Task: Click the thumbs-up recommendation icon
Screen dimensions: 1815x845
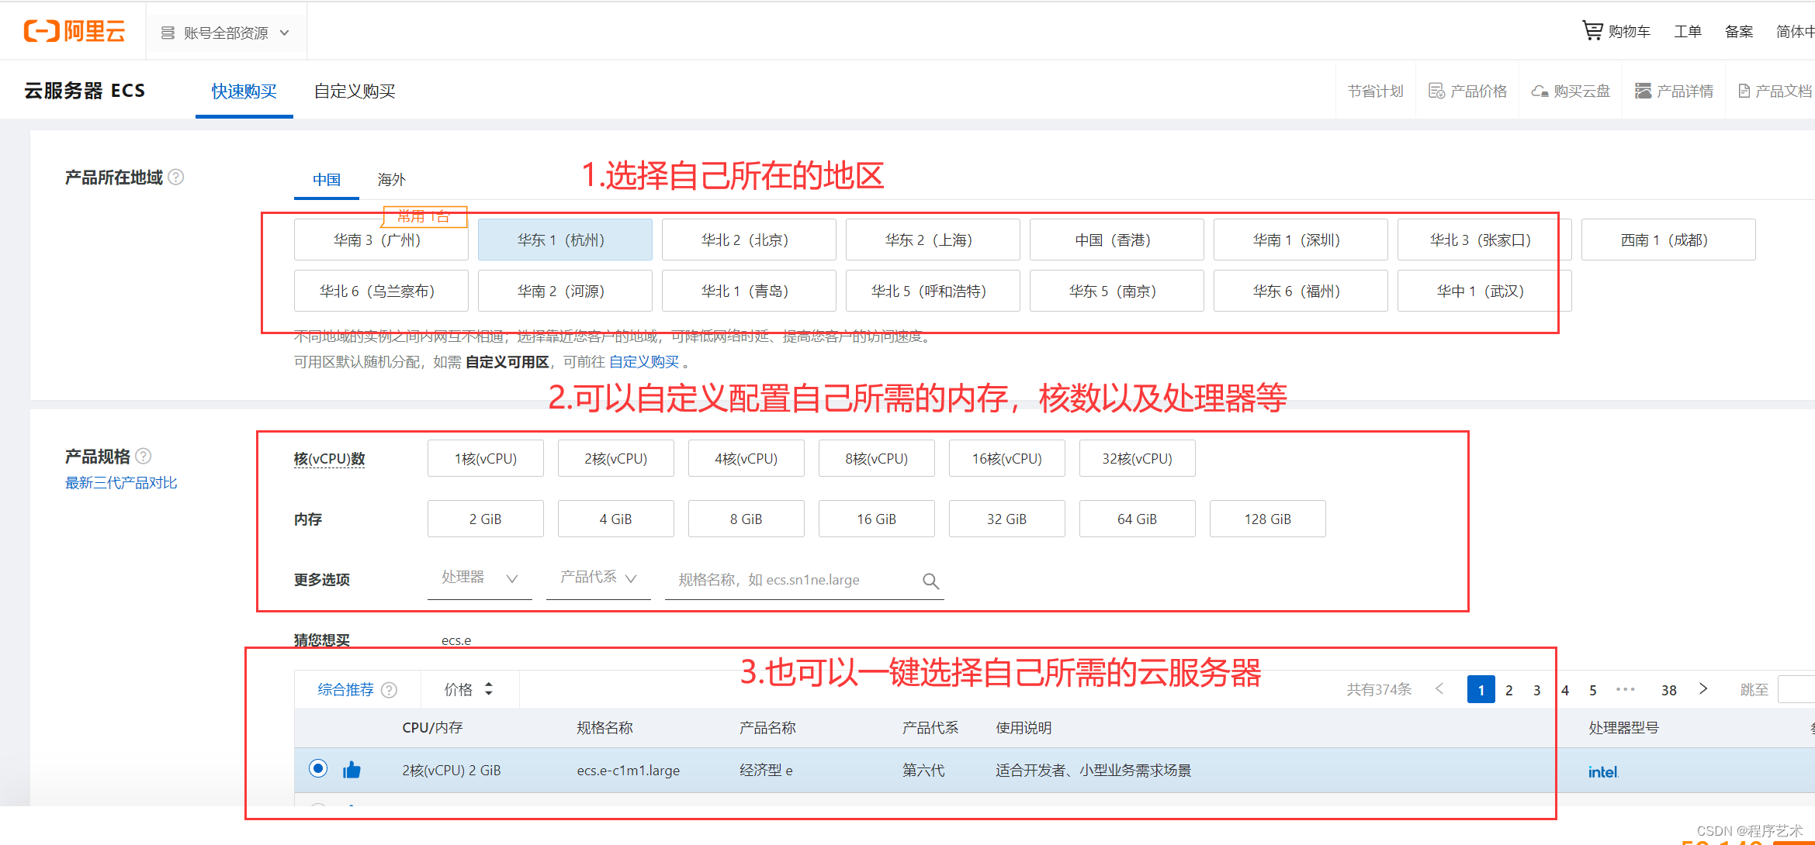Action: coord(352,770)
